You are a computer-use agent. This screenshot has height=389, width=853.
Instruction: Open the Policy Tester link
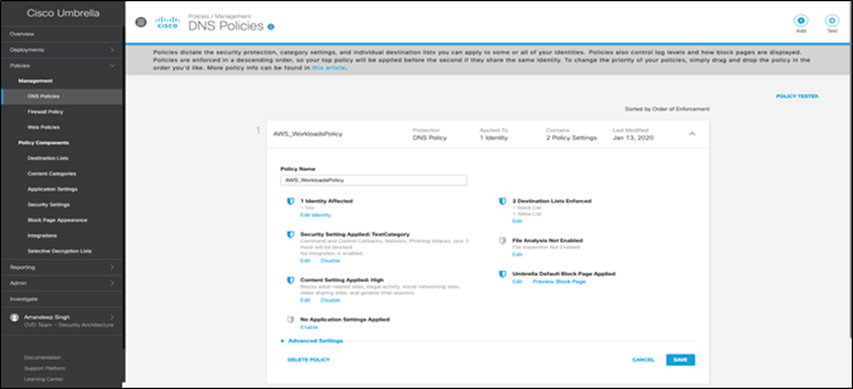tap(797, 97)
